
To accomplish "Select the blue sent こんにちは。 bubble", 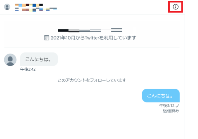I will point(161,96).
